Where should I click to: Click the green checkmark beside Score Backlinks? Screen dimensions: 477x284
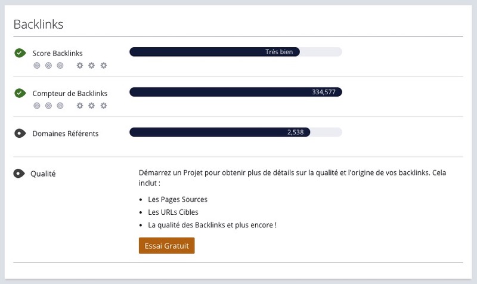point(20,53)
